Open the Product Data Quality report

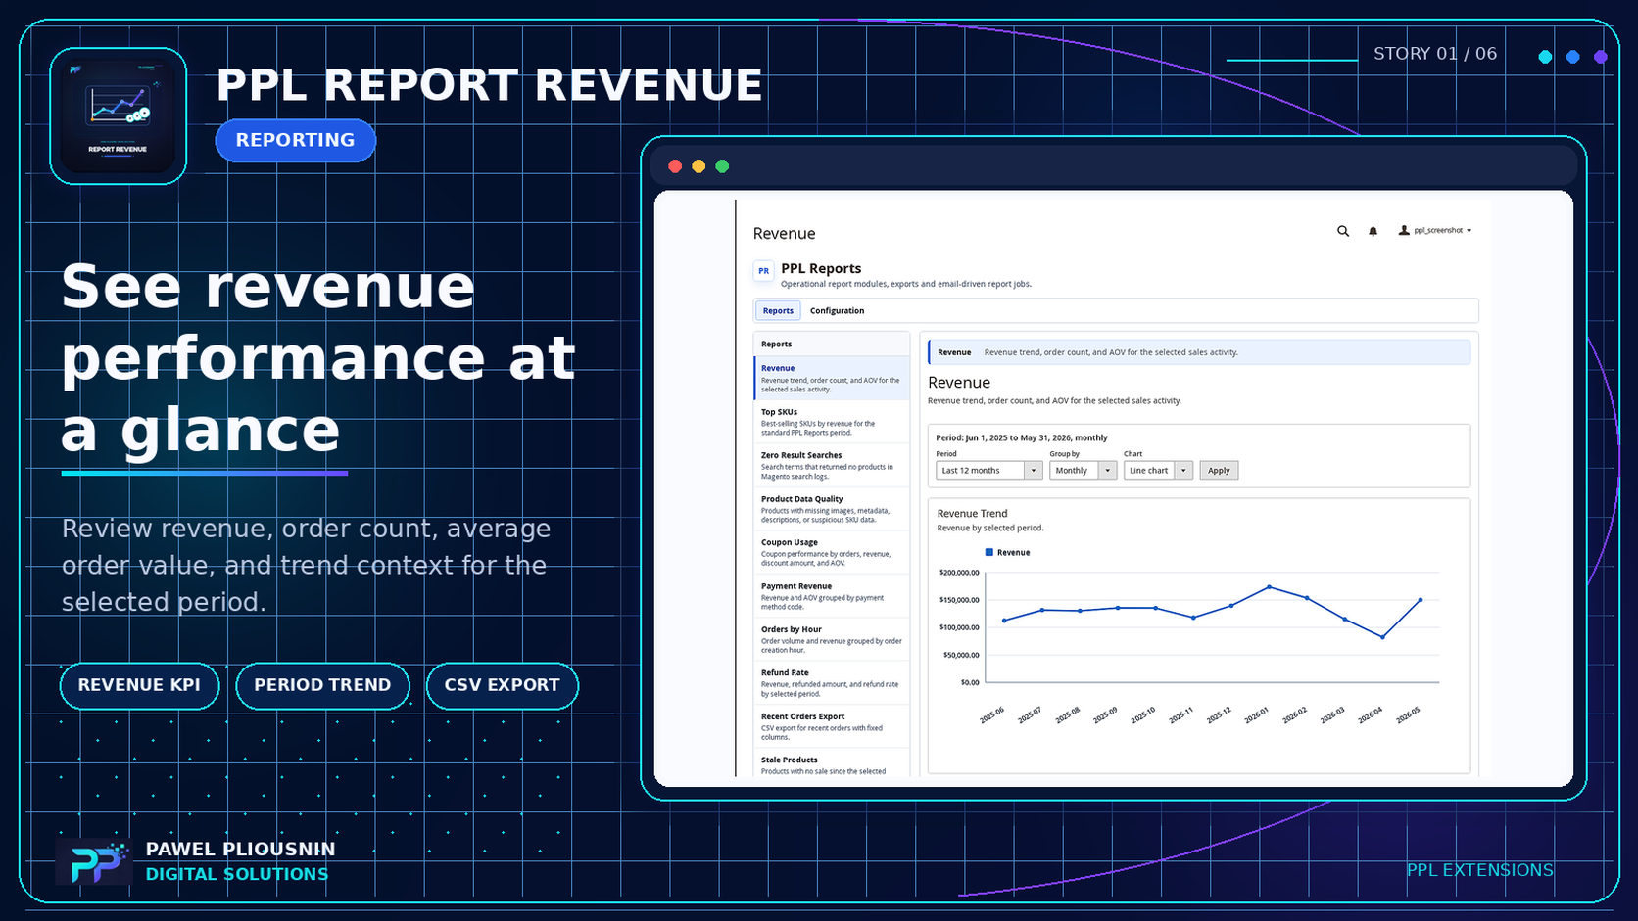click(x=832, y=509)
